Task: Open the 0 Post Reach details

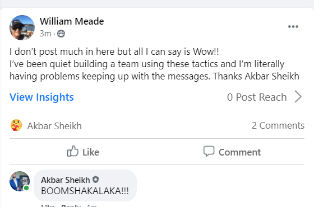Action: [x=257, y=97]
